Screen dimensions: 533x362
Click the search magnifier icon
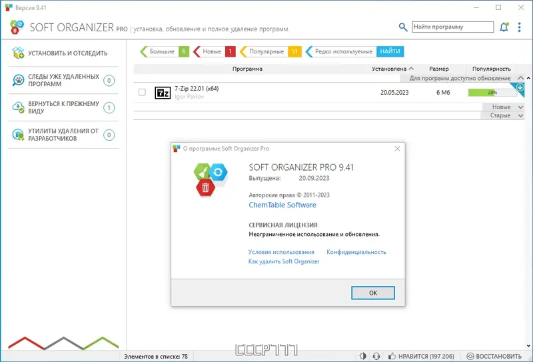click(403, 27)
